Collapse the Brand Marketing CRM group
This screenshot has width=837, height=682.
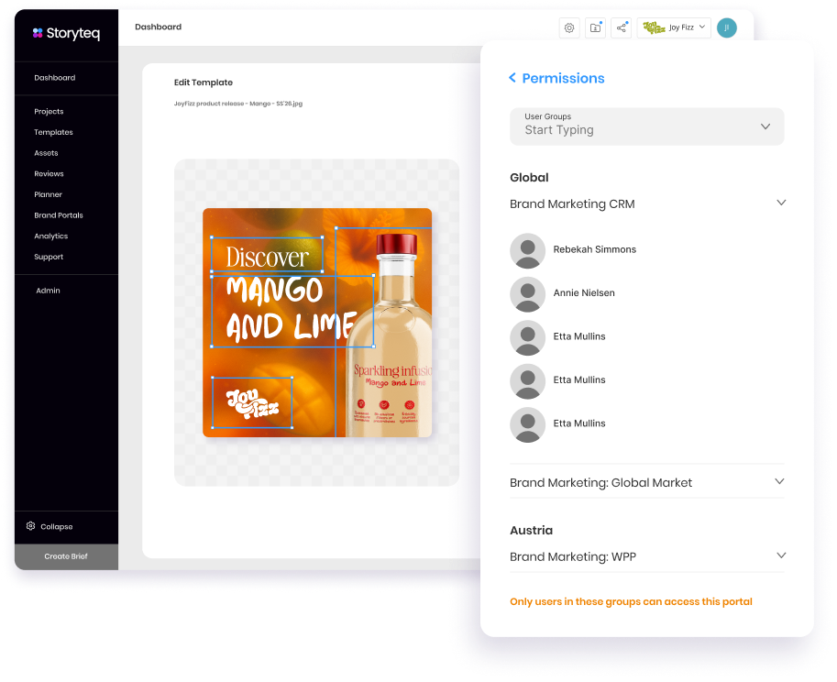click(x=780, y=203)
